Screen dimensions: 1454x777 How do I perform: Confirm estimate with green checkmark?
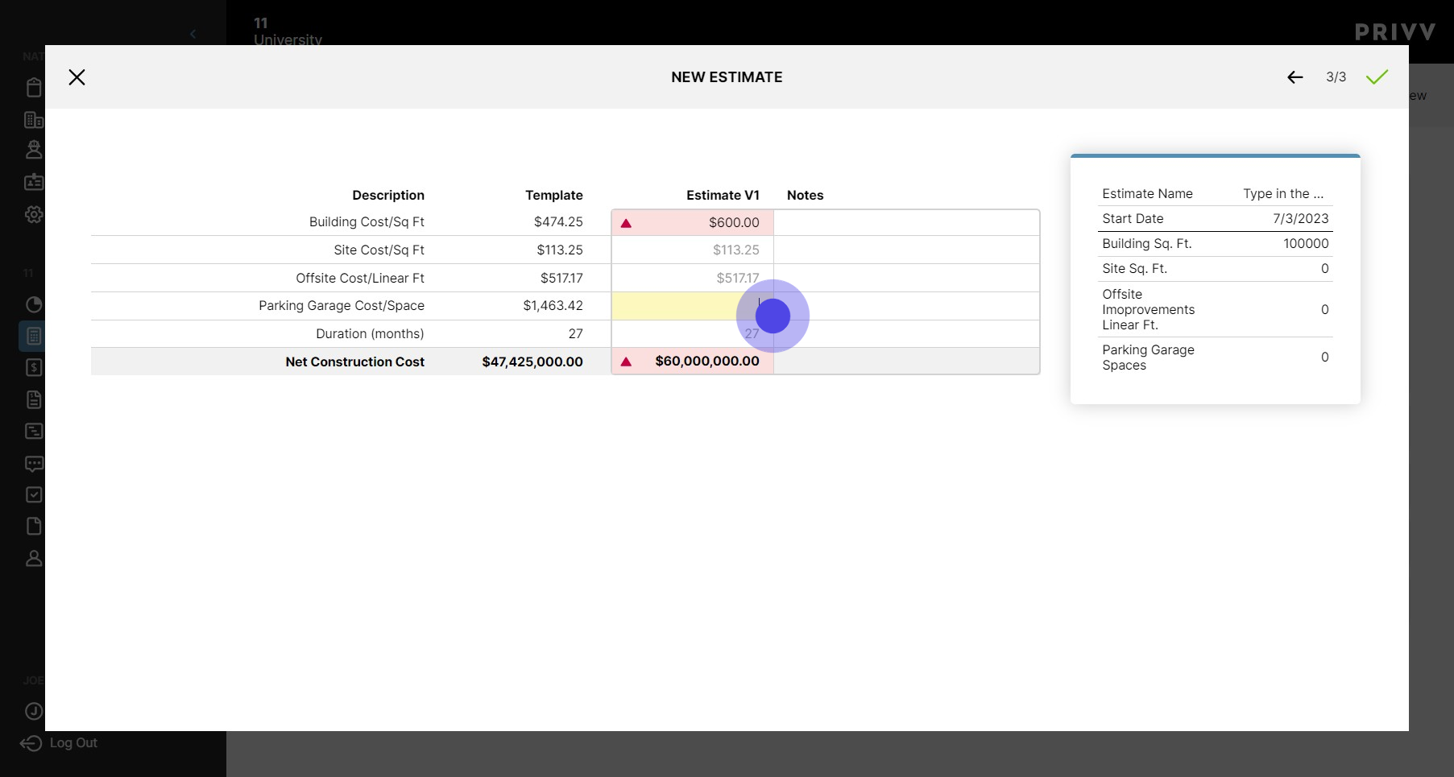(x=1377, y=77)
